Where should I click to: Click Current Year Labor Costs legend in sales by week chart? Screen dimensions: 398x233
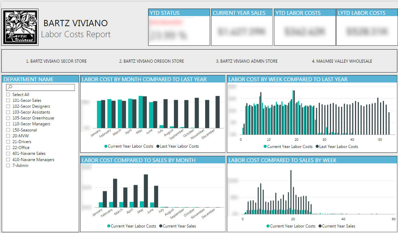pyautogui.click(x=291, y=226)
